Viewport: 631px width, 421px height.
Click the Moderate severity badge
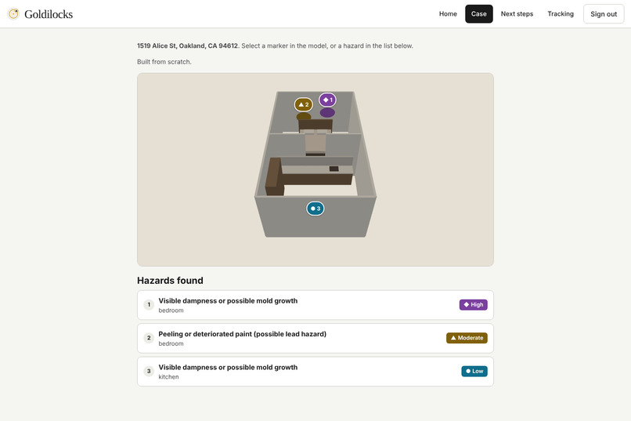(467, 338)
